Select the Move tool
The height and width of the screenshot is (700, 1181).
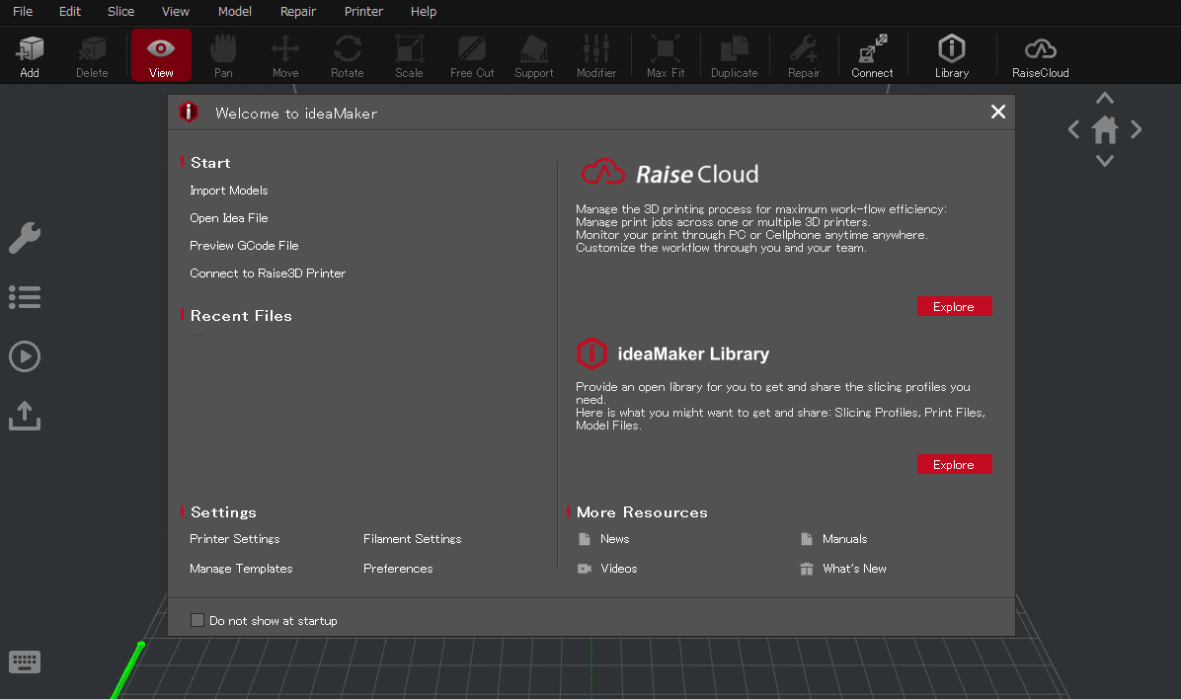point(285,55)
